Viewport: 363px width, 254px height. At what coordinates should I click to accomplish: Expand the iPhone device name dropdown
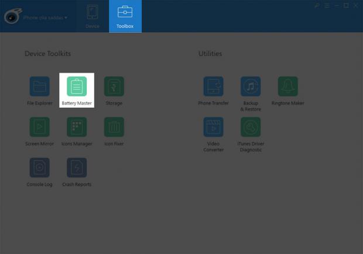(x=45, y=18)
